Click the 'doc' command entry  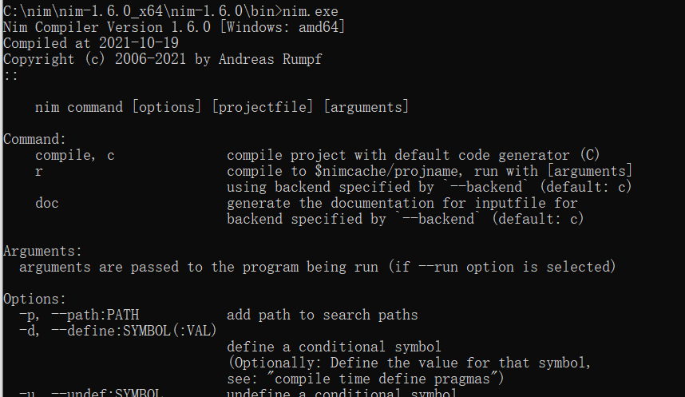47,203
